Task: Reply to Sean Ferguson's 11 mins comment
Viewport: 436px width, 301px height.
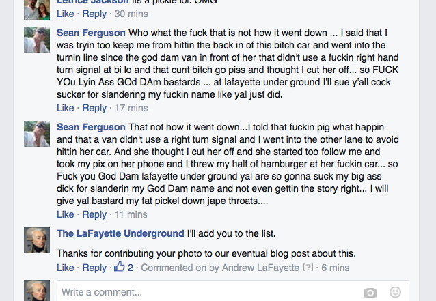Action: pyautogui.click(x=94, y=214)
